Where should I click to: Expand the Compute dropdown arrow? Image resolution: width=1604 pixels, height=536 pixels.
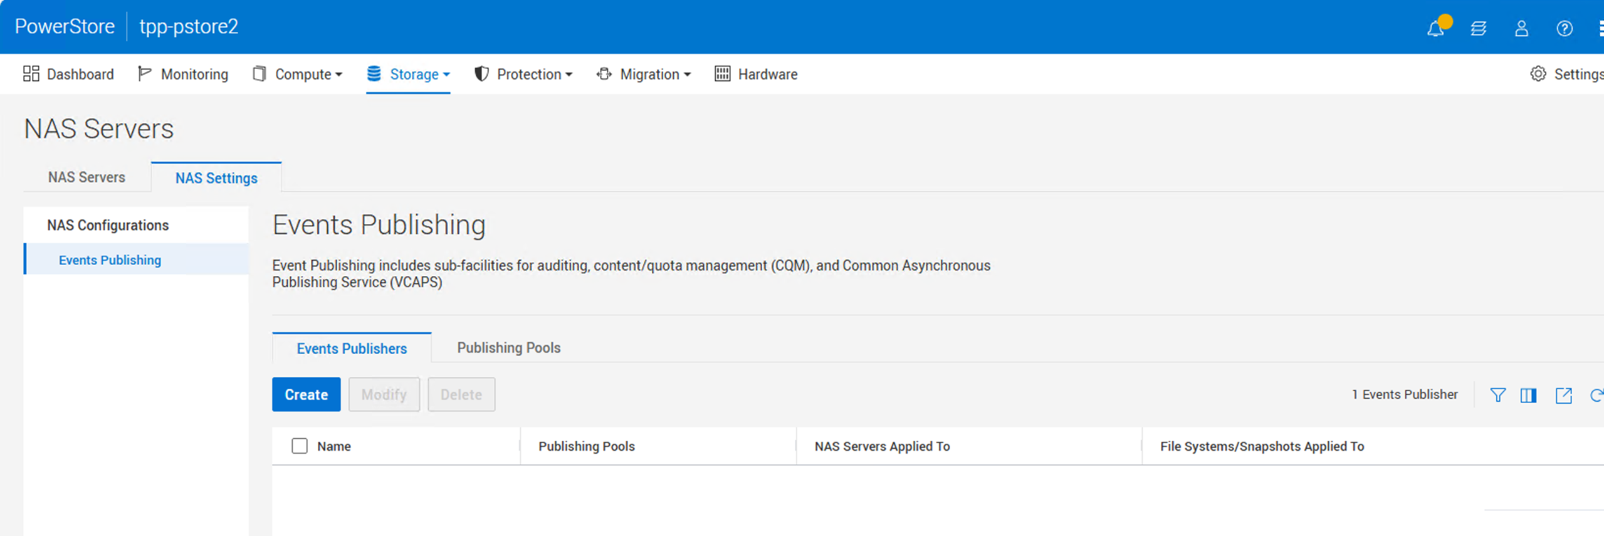tap(339, 75)
